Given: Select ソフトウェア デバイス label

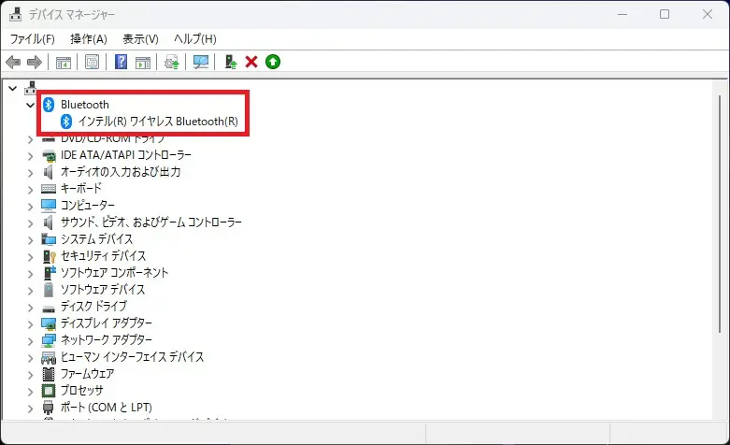Looking at the screenshot, I should (103, 290).
